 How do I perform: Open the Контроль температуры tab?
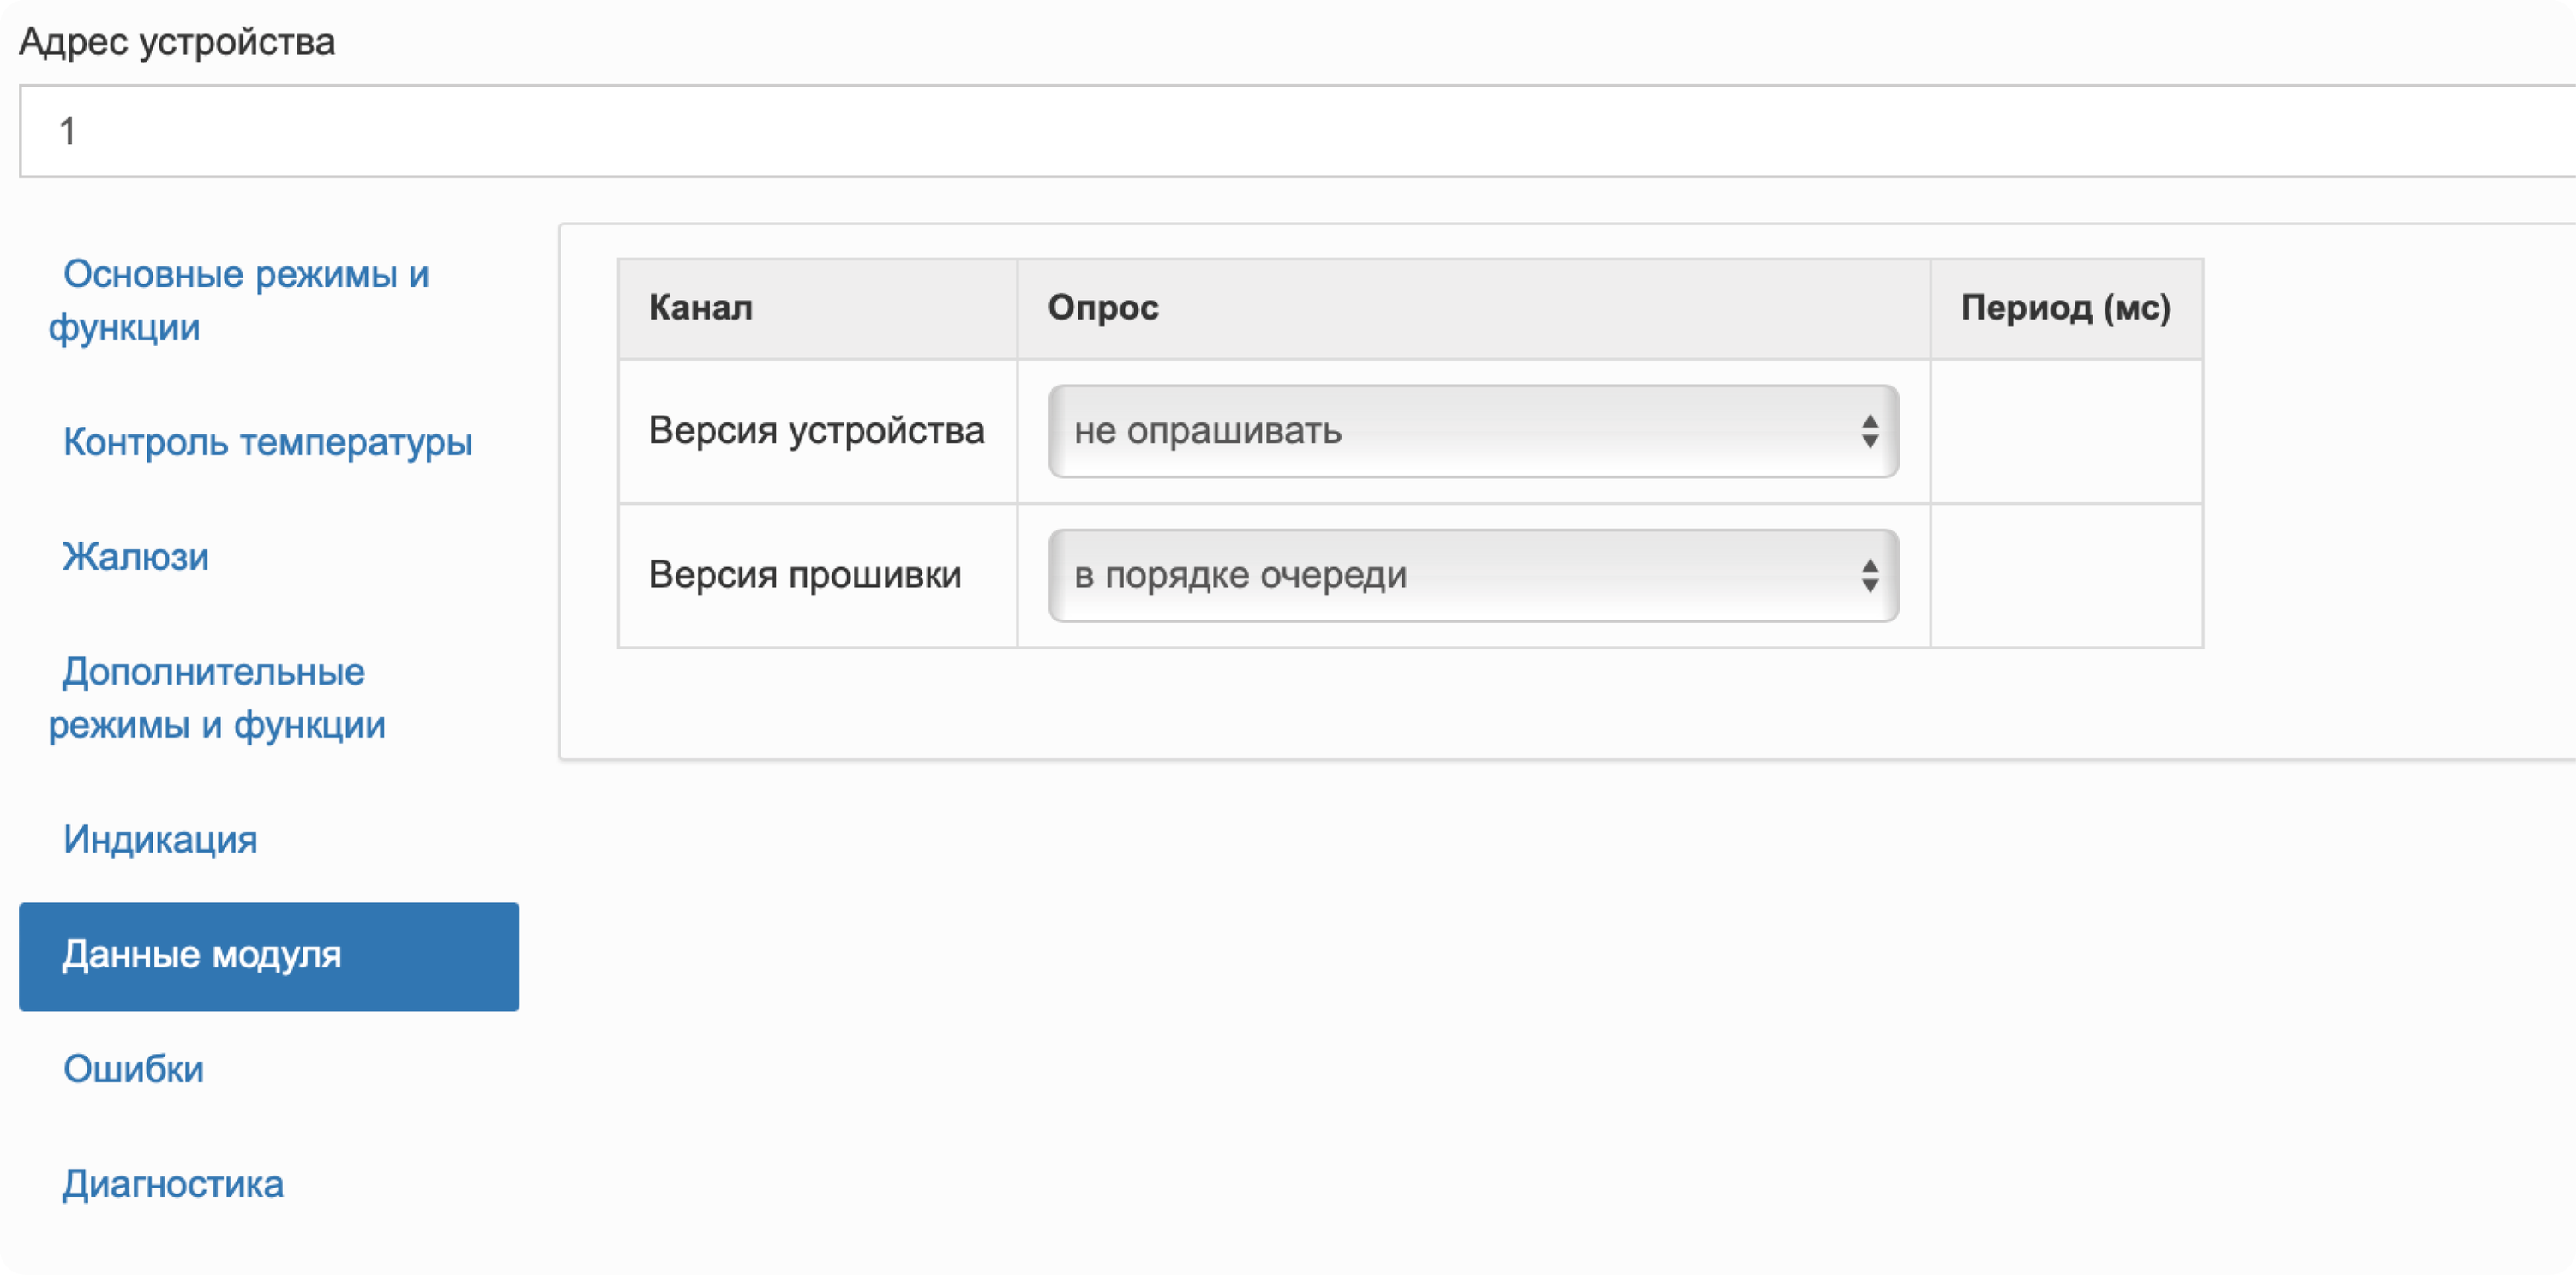click(x=267, y=441)
